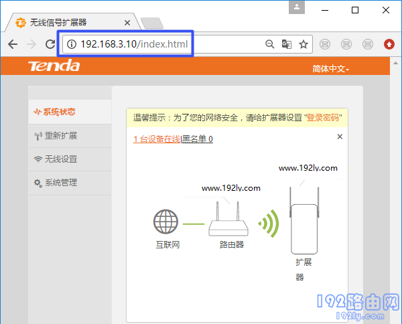The image size is (402, 324).
Task: Open the 1台设备在线 link
Action: [x=157, y=139]
